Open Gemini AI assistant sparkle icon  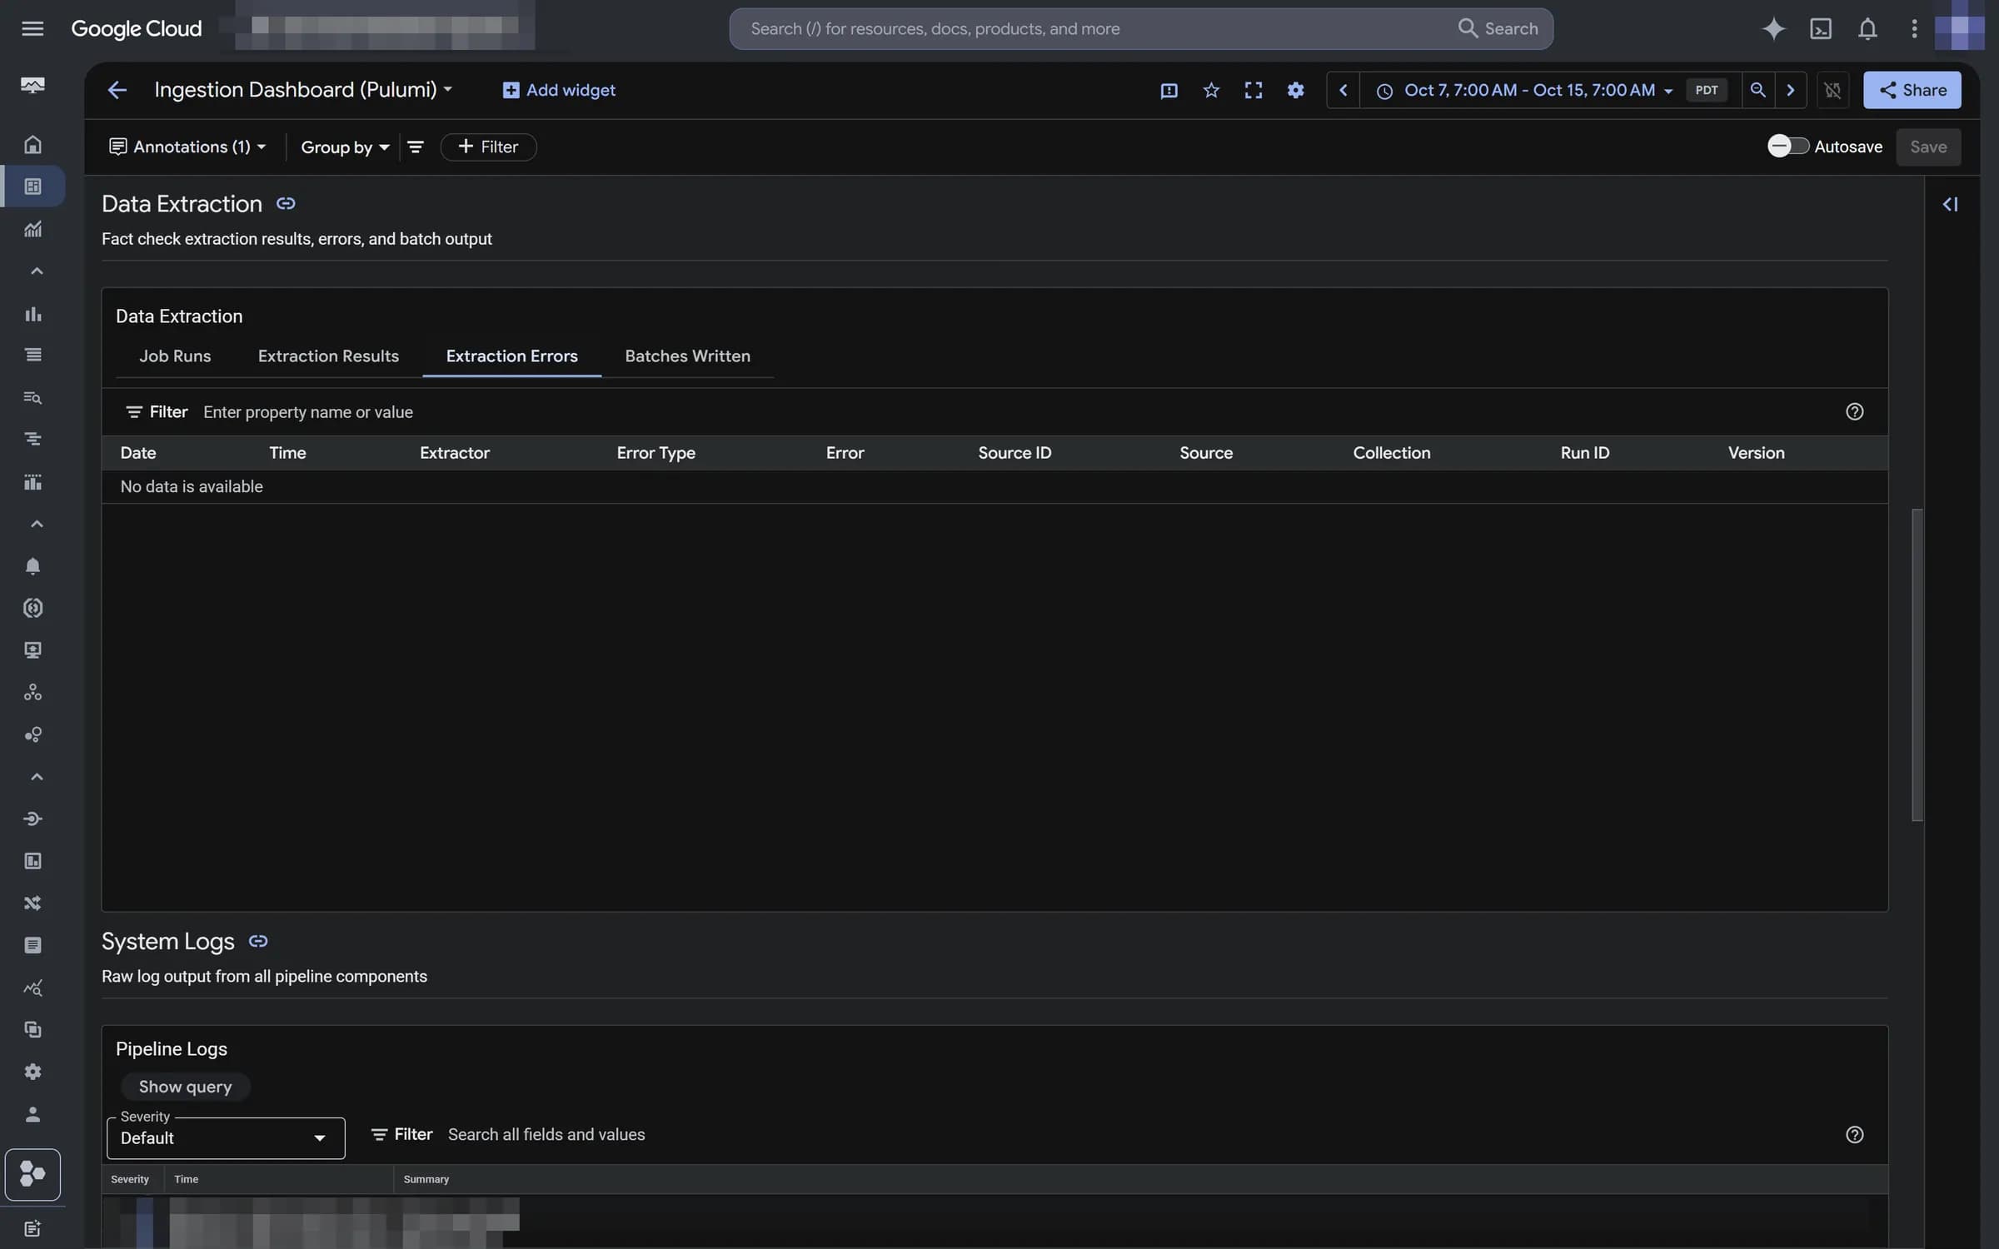click(1773, 29)
